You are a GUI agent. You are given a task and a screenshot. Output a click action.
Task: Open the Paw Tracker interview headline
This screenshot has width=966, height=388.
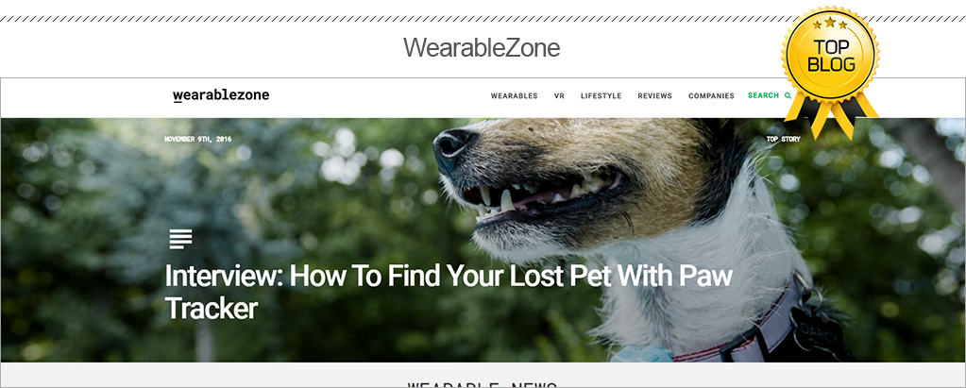click(449, 292)
